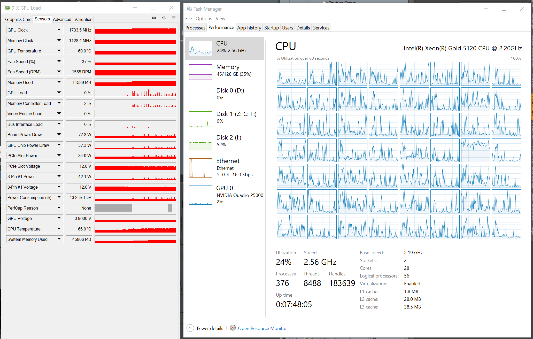Switch to Graphics Card tab in GPU-Z
Screen dimensions: 533x339
18,19
